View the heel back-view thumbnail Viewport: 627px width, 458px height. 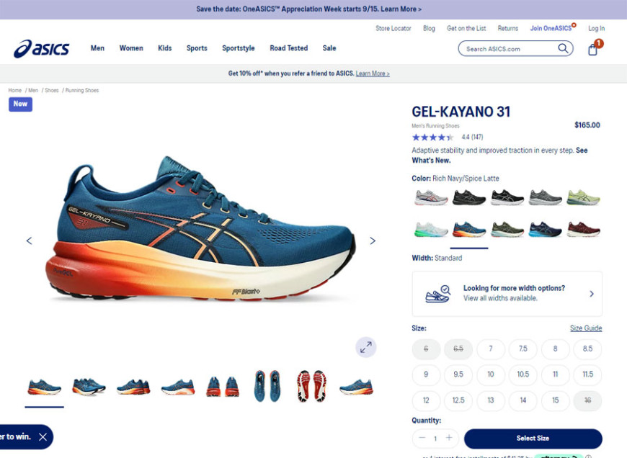223,387
